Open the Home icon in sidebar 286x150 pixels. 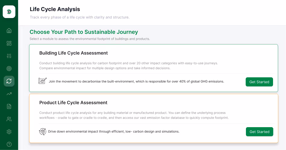[x=9, y=30]
